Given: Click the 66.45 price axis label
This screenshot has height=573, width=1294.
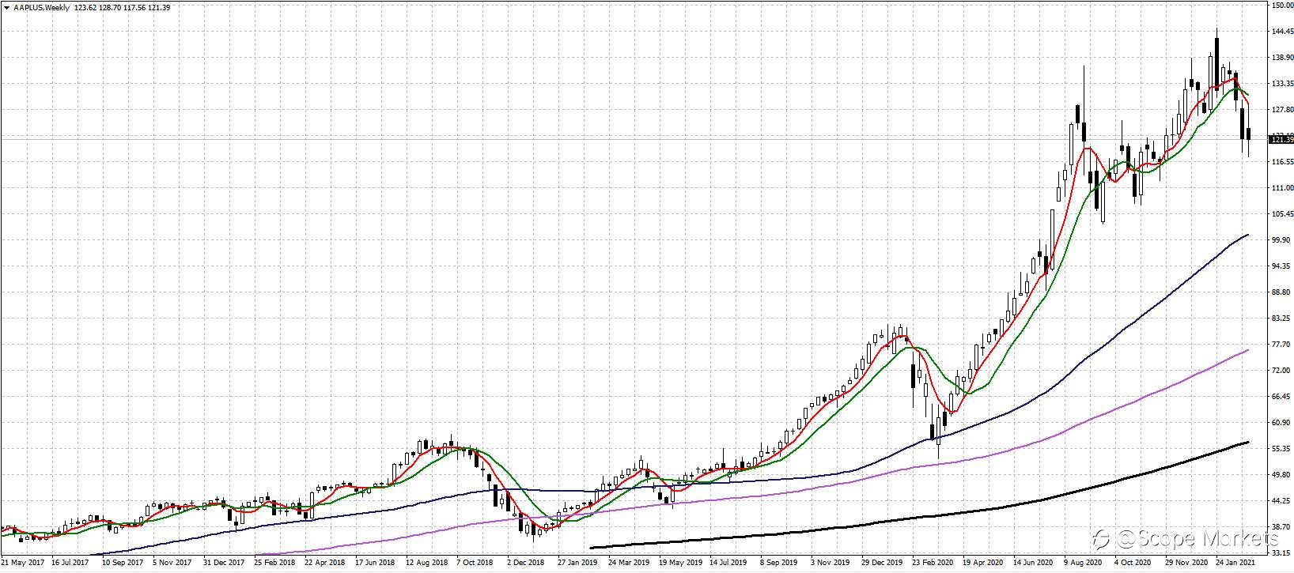Looking at the screenshot, I should click(x=1281, y=397).
